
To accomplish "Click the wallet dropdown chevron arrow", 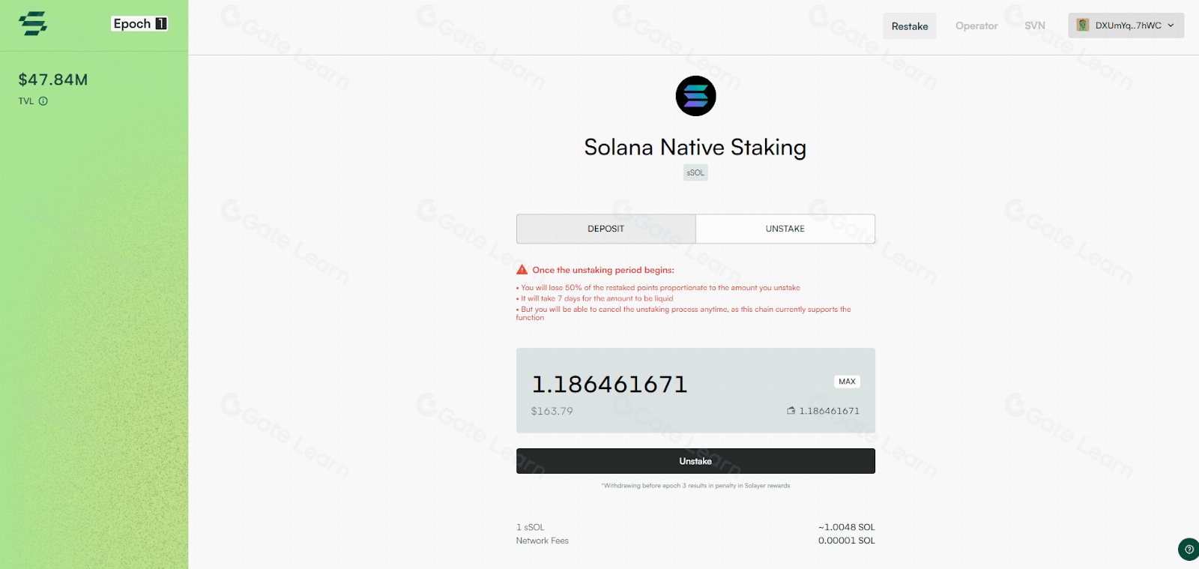I will click(x=1171, y=25).
